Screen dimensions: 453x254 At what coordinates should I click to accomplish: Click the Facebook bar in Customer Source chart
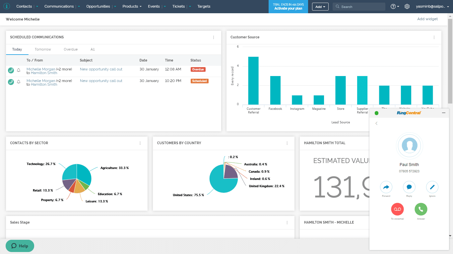[275, 90]
